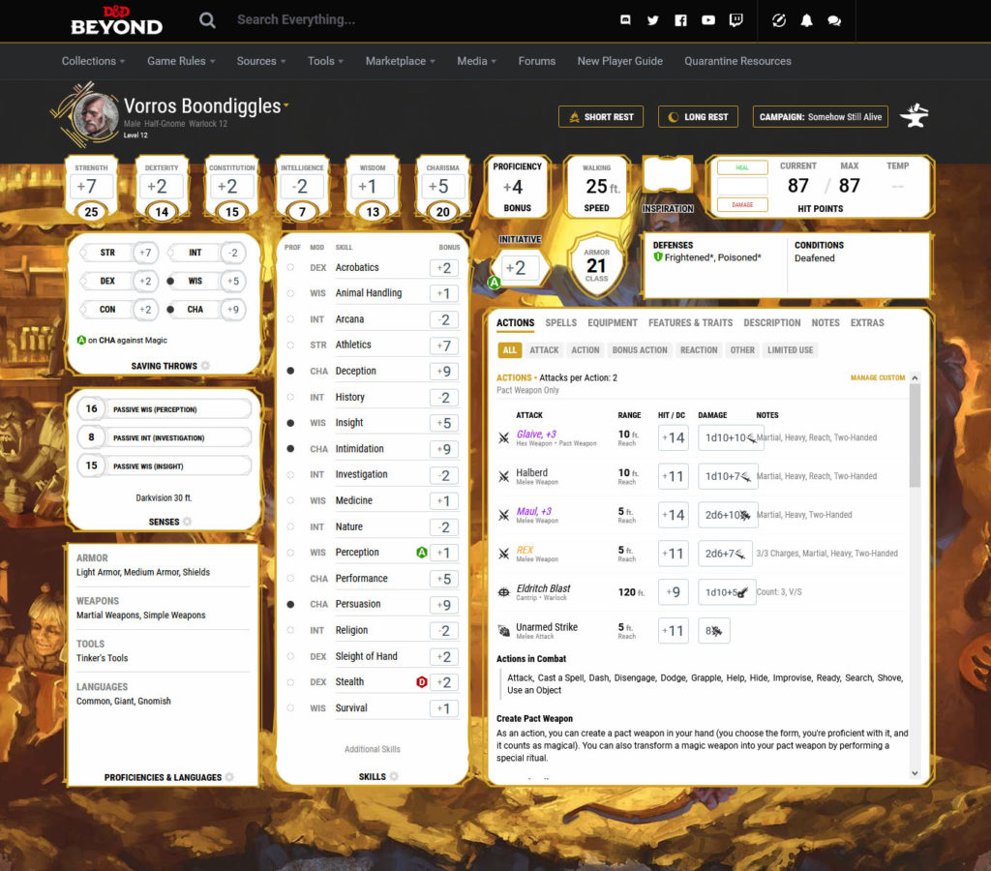Open the Game Rules dropdown

pyautogui.click(x=181, y=61)
